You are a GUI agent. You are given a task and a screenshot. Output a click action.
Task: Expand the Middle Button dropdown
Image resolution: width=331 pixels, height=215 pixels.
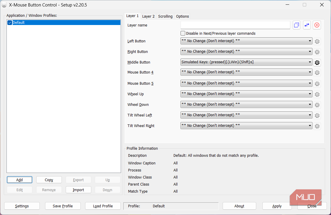pos(246,62)
